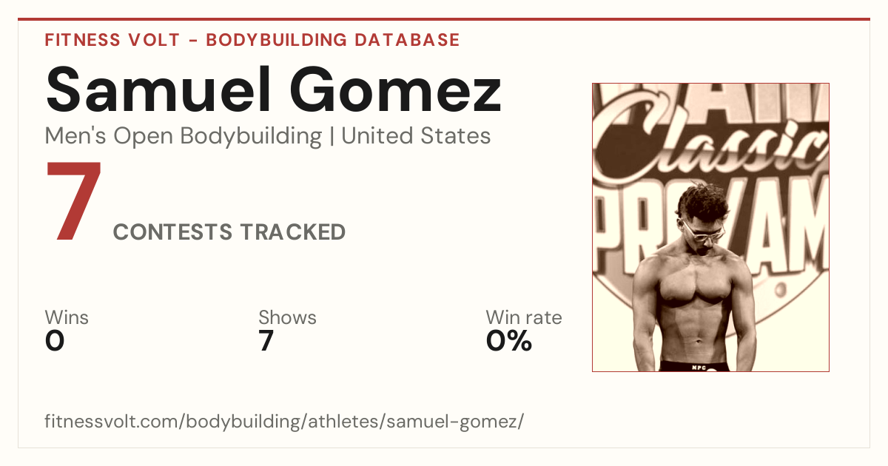This screenshot has width=888, height=466.
Task: Open the fitnessvolt.com athlete URL
Action: pyautogui.click(x=284, y=422)
